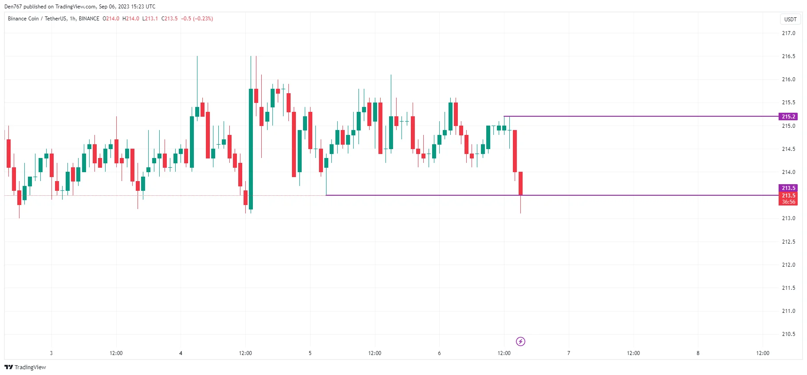Open the USDT currency selector
This screenshot has width=807, height=375.
pyautogui.click(x=790, y=19)
